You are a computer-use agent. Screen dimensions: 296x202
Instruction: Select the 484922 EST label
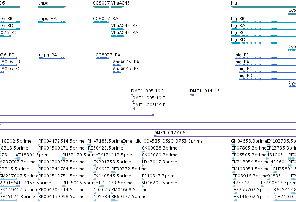tap(102, 169)
